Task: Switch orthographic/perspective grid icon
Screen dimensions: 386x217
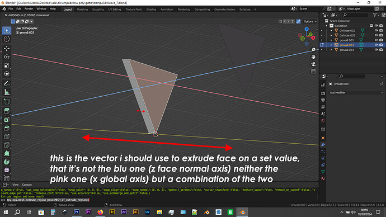Action: [313, 72]
